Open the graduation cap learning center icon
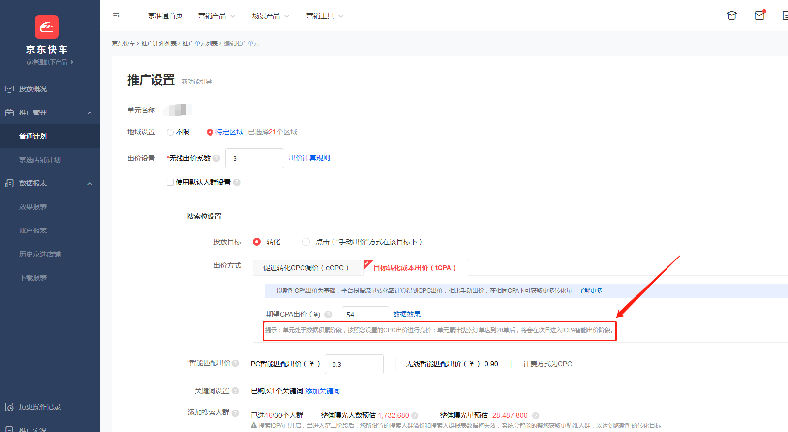This screenshot has width=788, height=432. (x=731, y=16)
